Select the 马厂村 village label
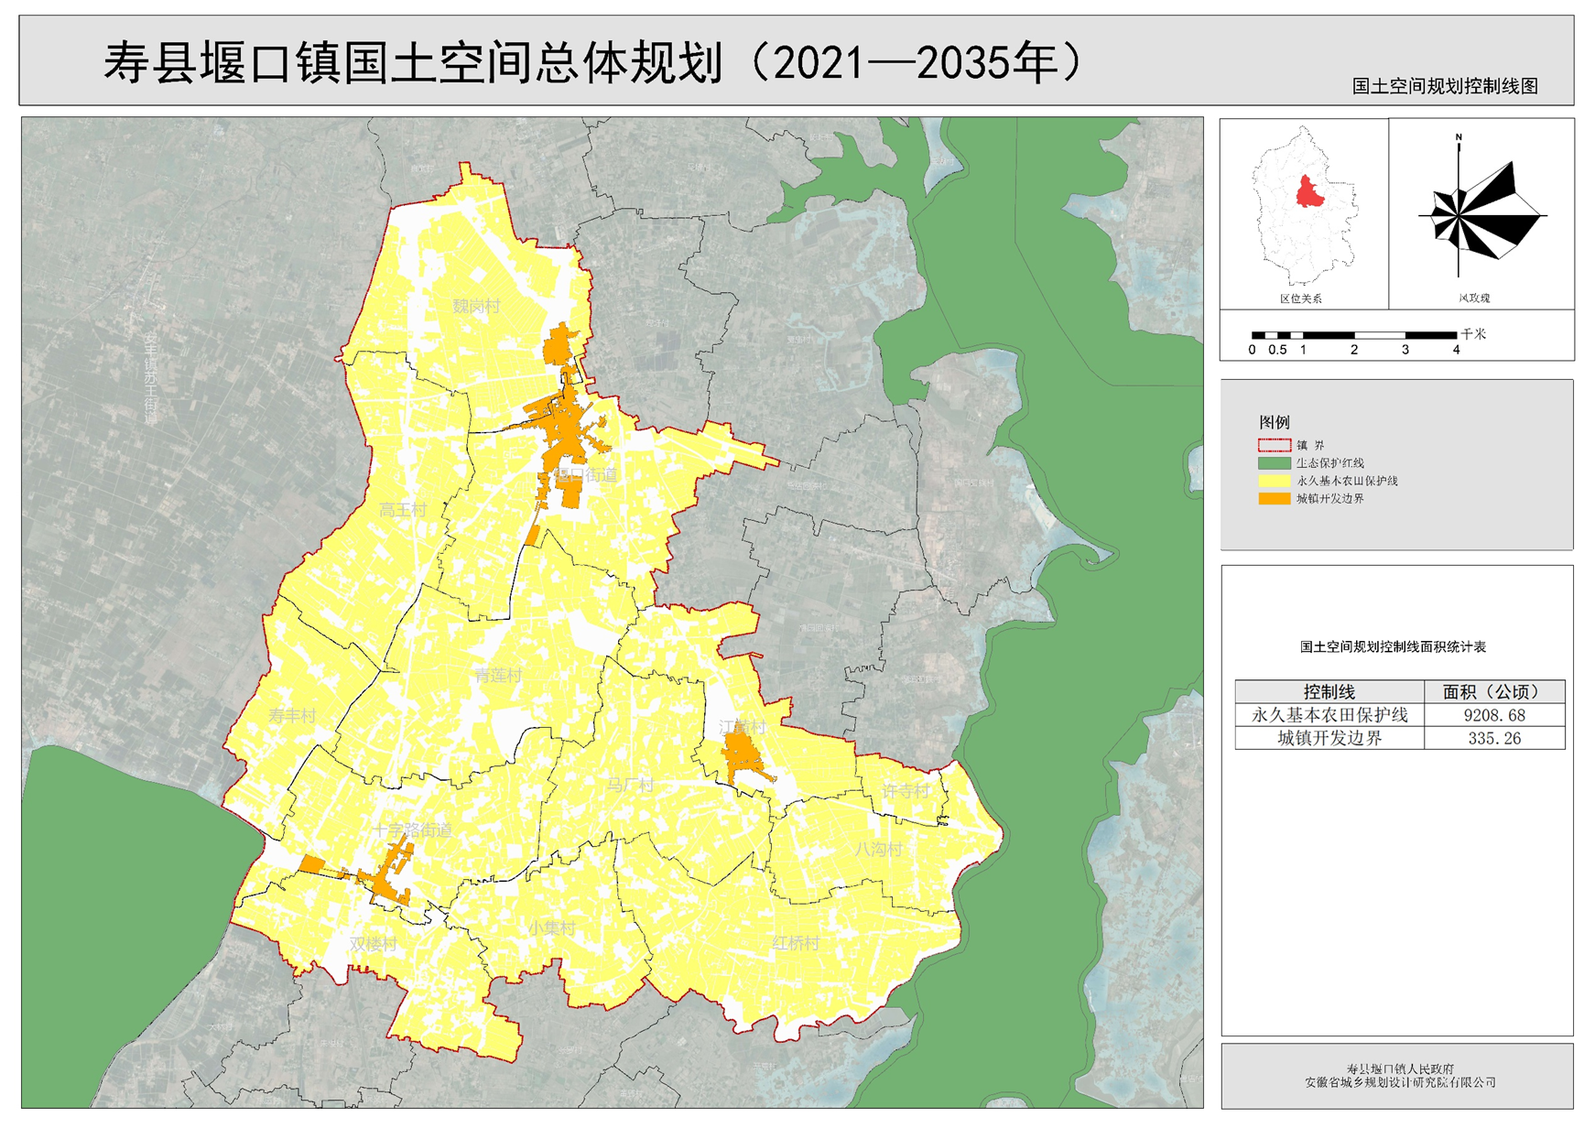This screenshot has height=1128, width=1595. [631, 785]
